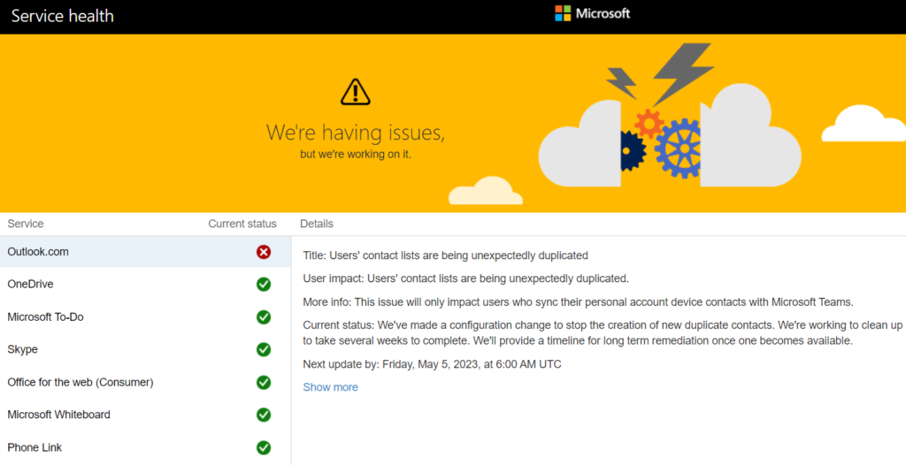
Task: Click the Service column header
Action: pos(26,224)
